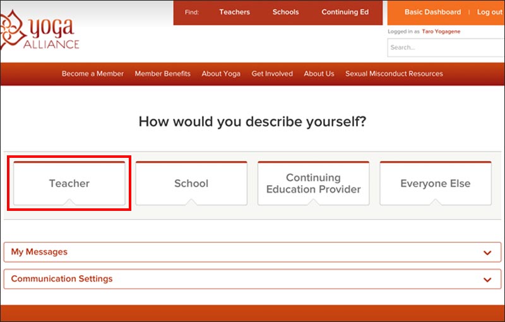
Task: Go to Basic Dashboard
Action: 432,12
